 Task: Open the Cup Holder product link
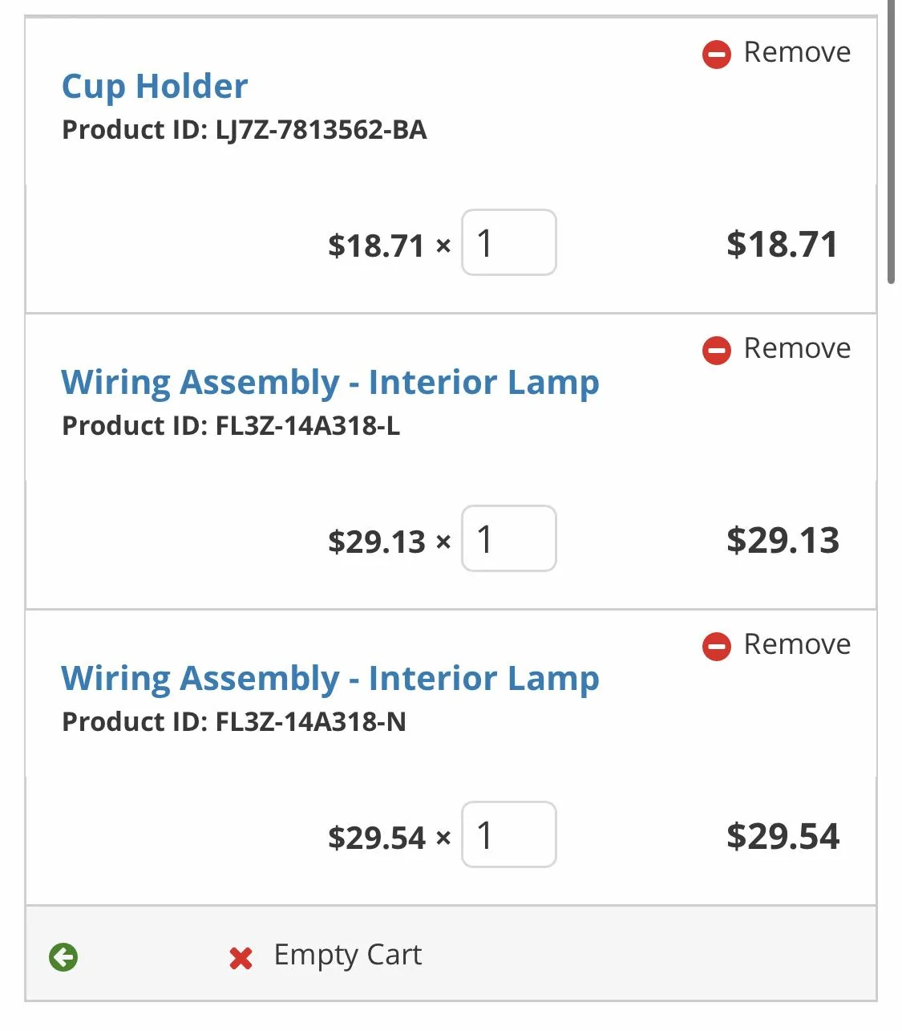(x=155, y=87)
